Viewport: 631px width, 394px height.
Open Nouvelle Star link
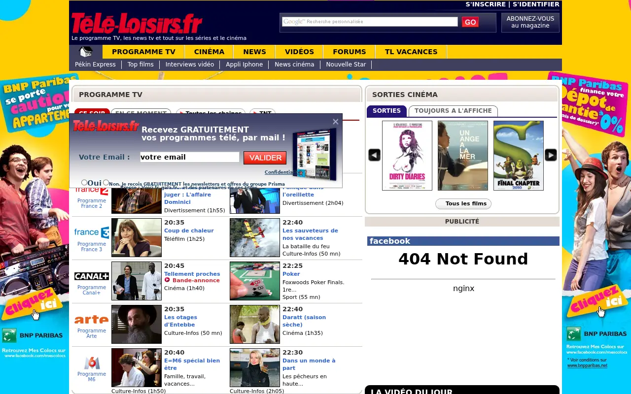(x=346, y=65)
